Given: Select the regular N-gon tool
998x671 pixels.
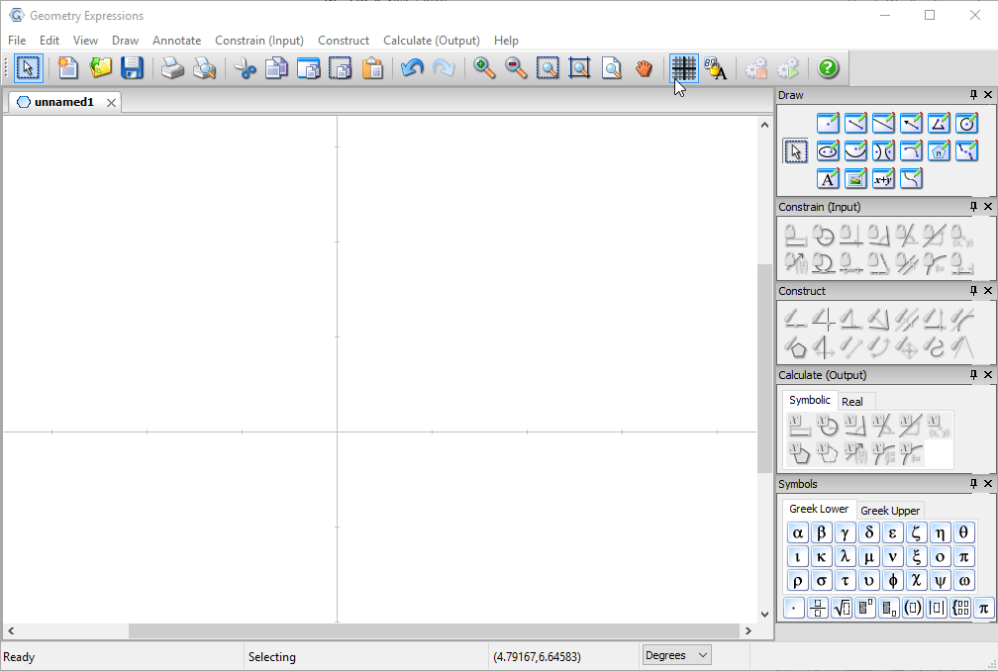Looking at the screenshot, I should pos(939,151).
